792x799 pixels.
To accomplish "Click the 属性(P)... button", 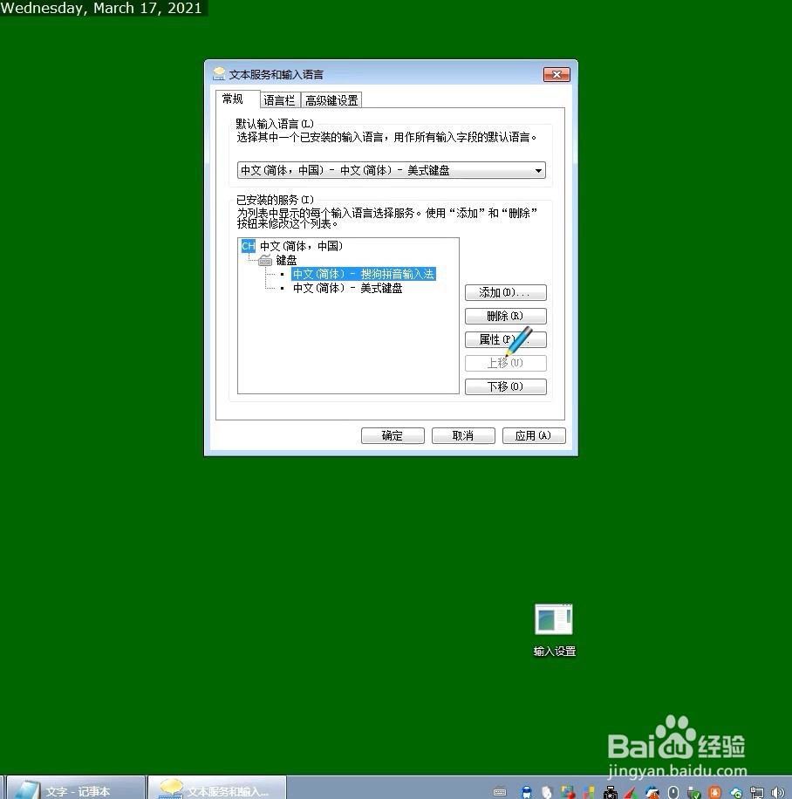I will tap(506, 339).
